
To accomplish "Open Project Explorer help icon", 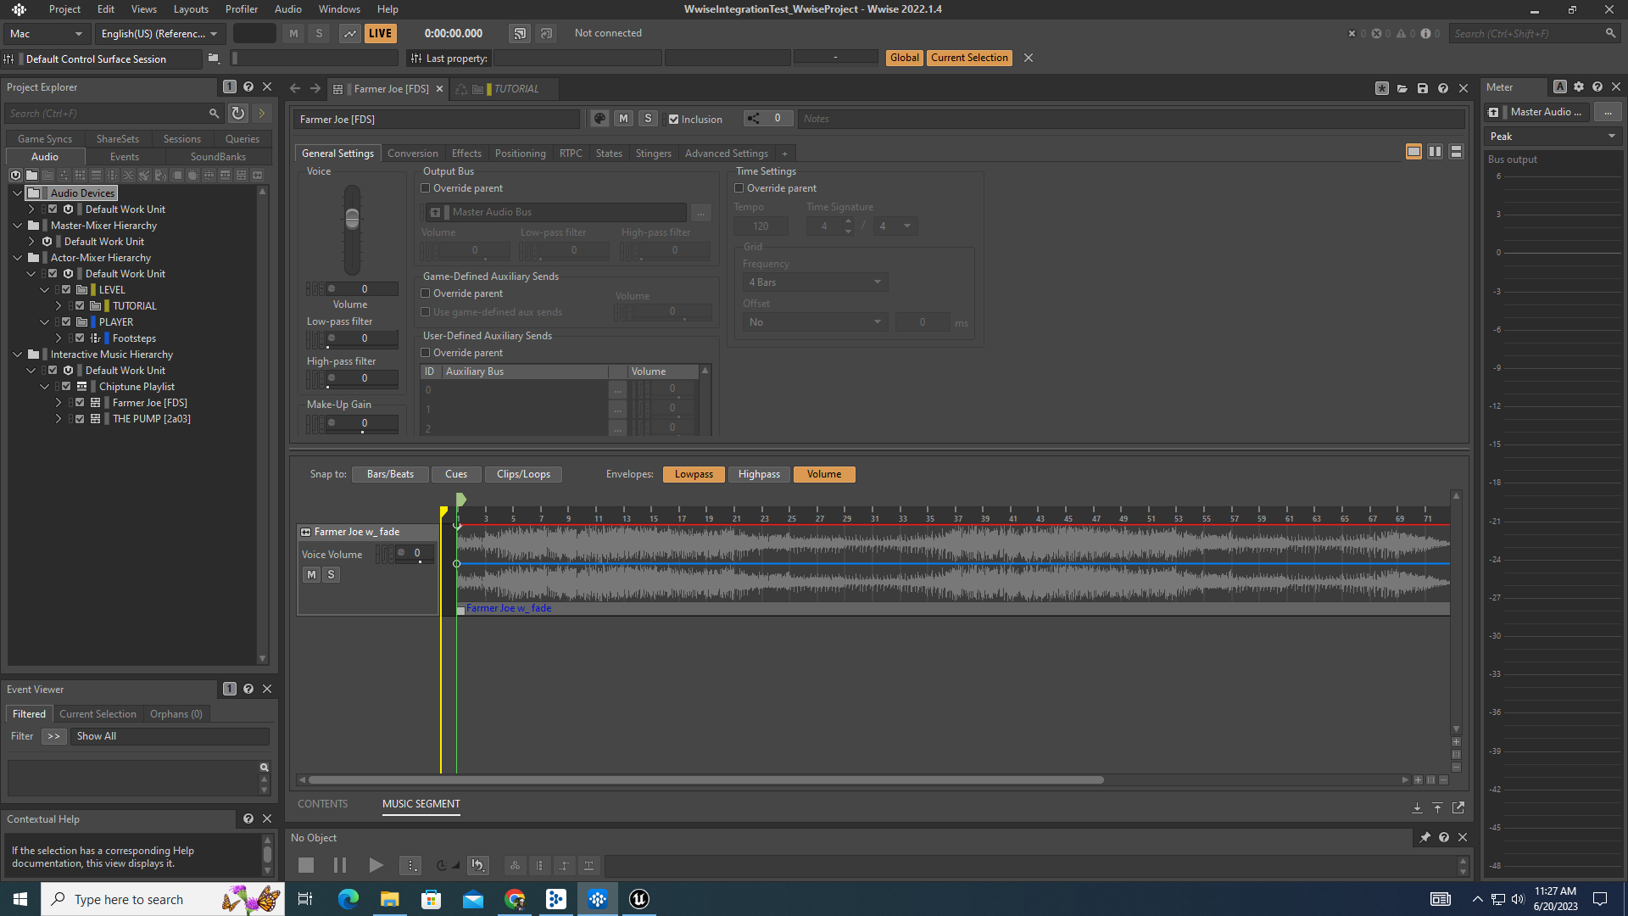I will coord(248,87).
